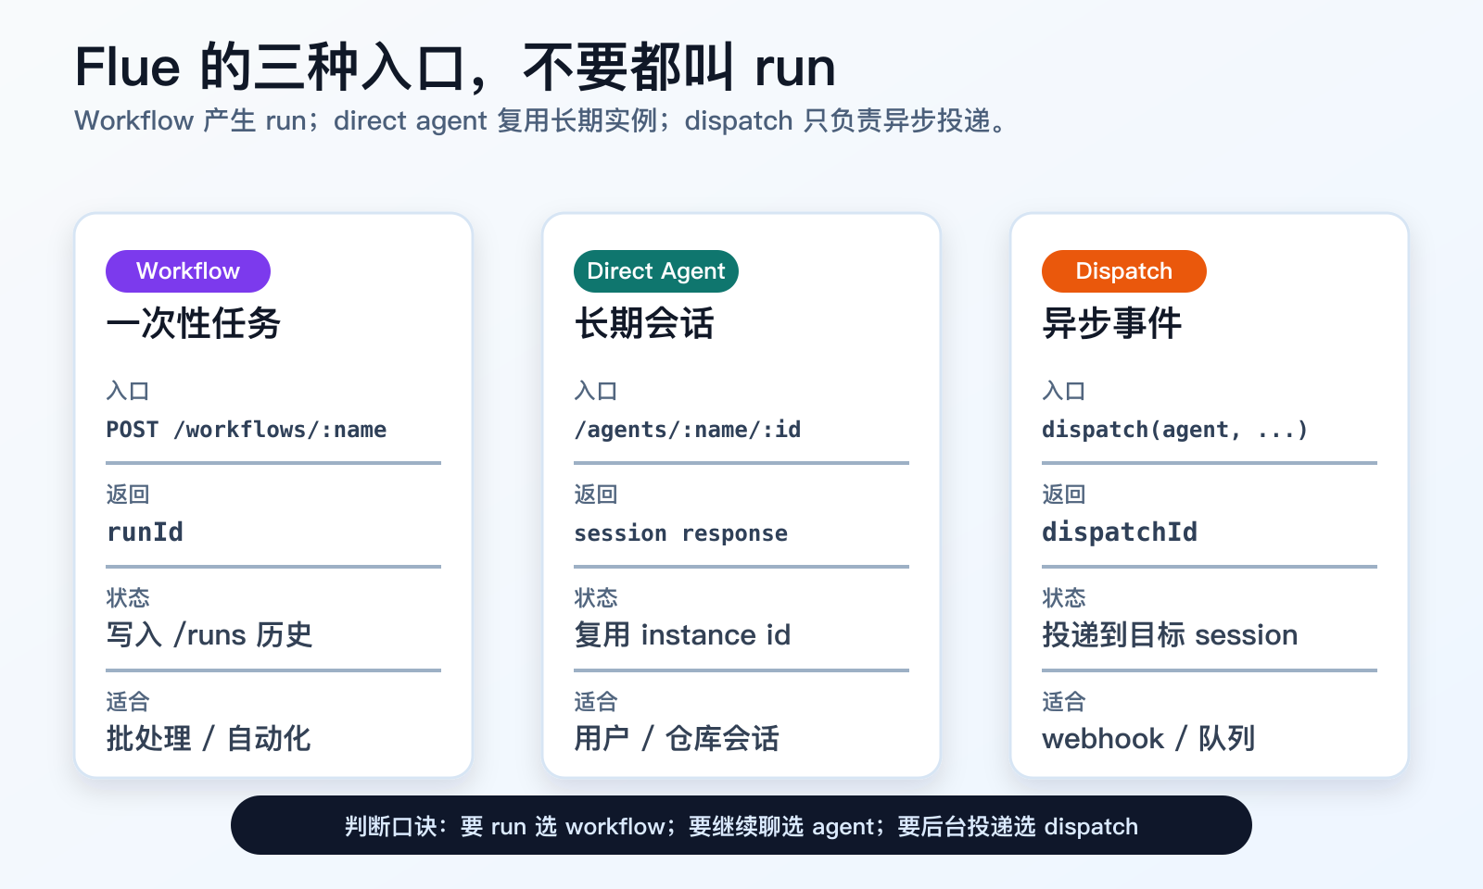
Task: Click the code /agents/:name/:id
Action: click(x=688, y=430)
